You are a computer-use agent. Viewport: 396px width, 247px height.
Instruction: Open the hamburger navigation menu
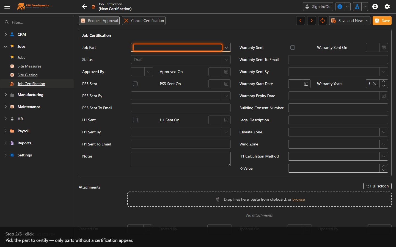click(7, 7)
